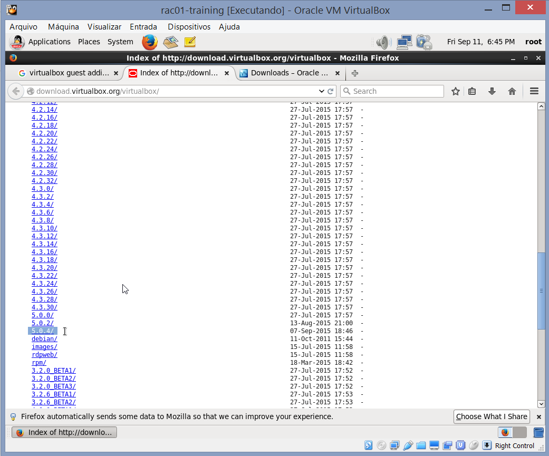Click VirtualBox hard disk activity status icon
The width and height of the screenshot is (549, 456).
tap(368, 445)
